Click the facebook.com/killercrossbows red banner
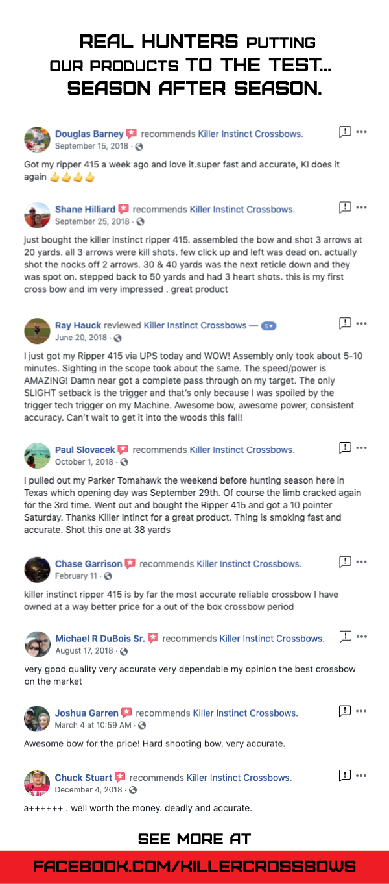 point(194,866)
